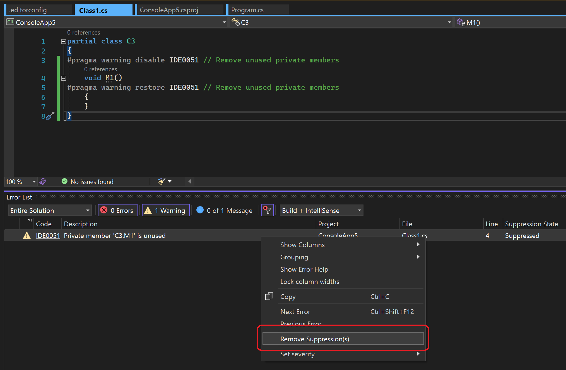Collapse the partial class C3 outline node
566x370 pixels.
click(64, 42)
